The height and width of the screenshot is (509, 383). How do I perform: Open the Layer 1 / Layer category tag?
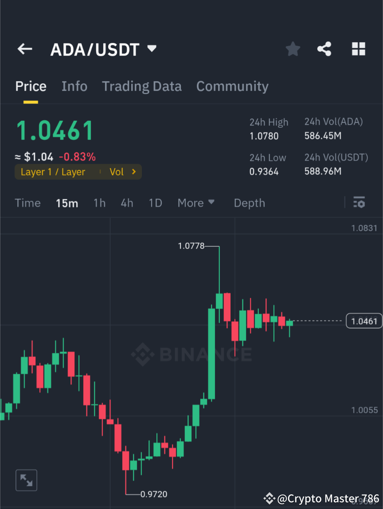click(x=53, y=172)
